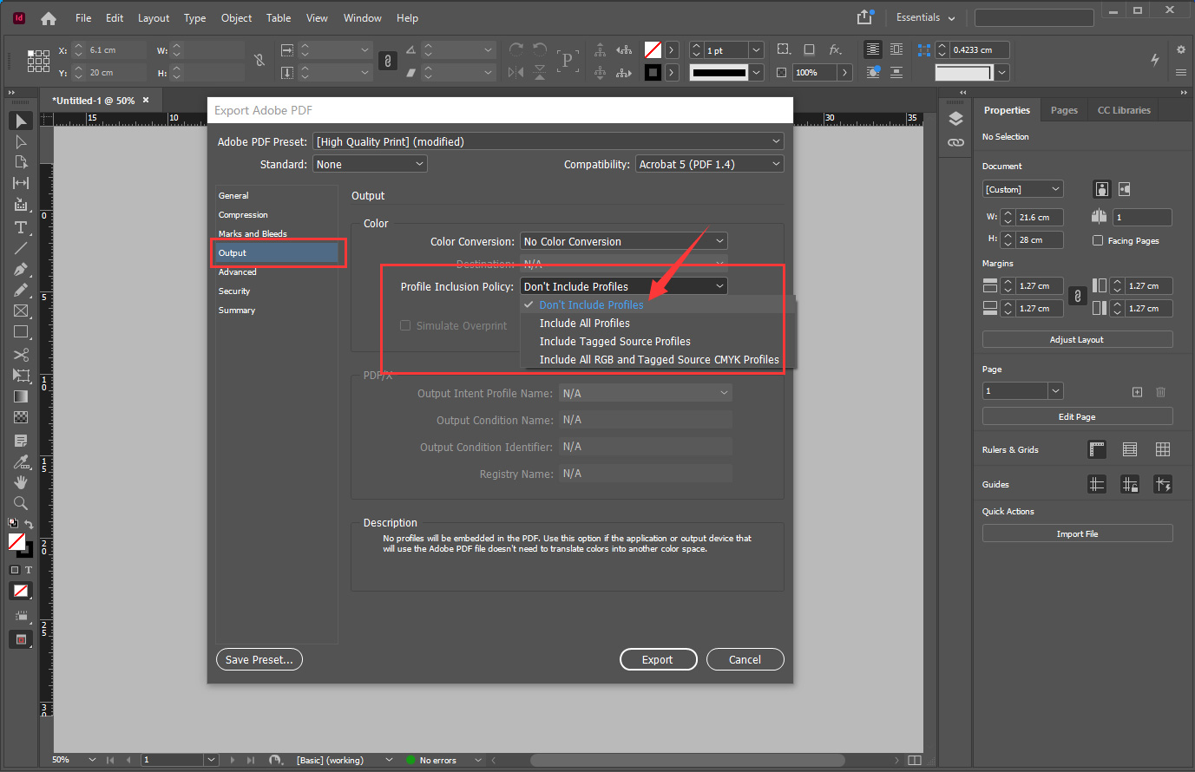The width and height of the screenshot is (1195, 772).
Task: Click the fill color swatch in control bar
Action: (653, 50)
